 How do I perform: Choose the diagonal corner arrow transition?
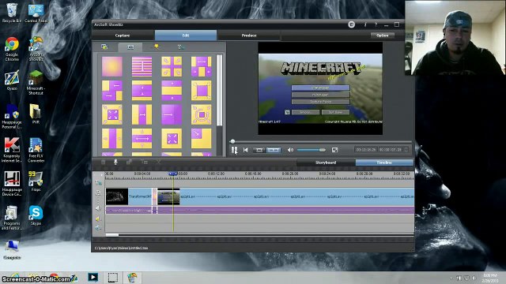[202, 139]
